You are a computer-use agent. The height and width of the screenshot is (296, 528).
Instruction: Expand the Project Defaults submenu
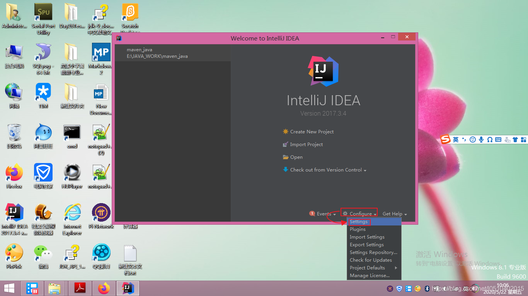367,267
